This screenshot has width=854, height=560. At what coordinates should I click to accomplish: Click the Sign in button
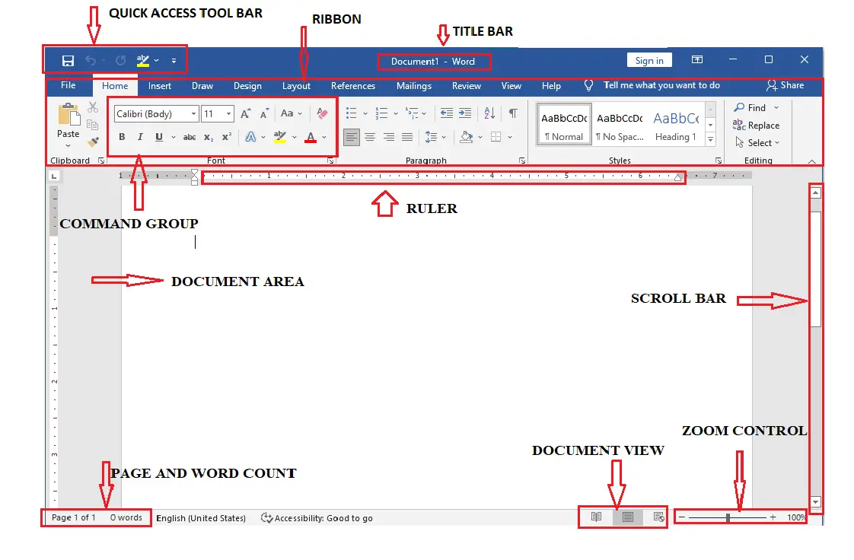tap(649, 59)
